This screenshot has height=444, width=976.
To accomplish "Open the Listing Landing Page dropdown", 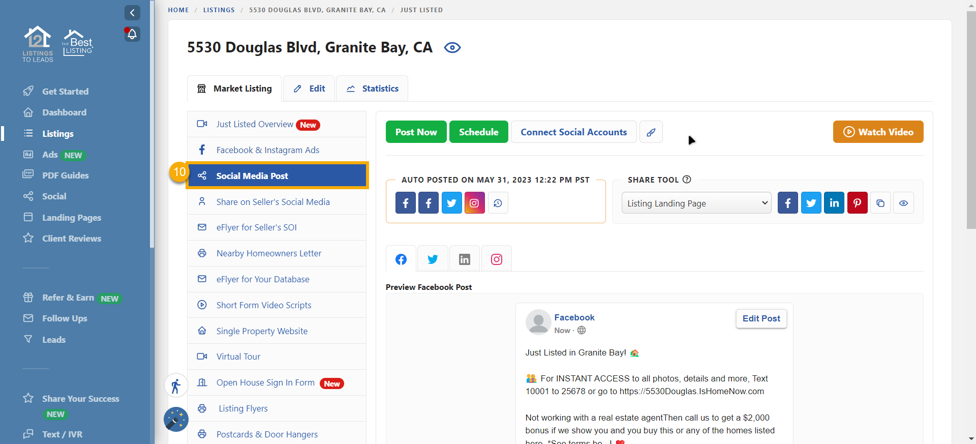I will (x=696, y=203).
